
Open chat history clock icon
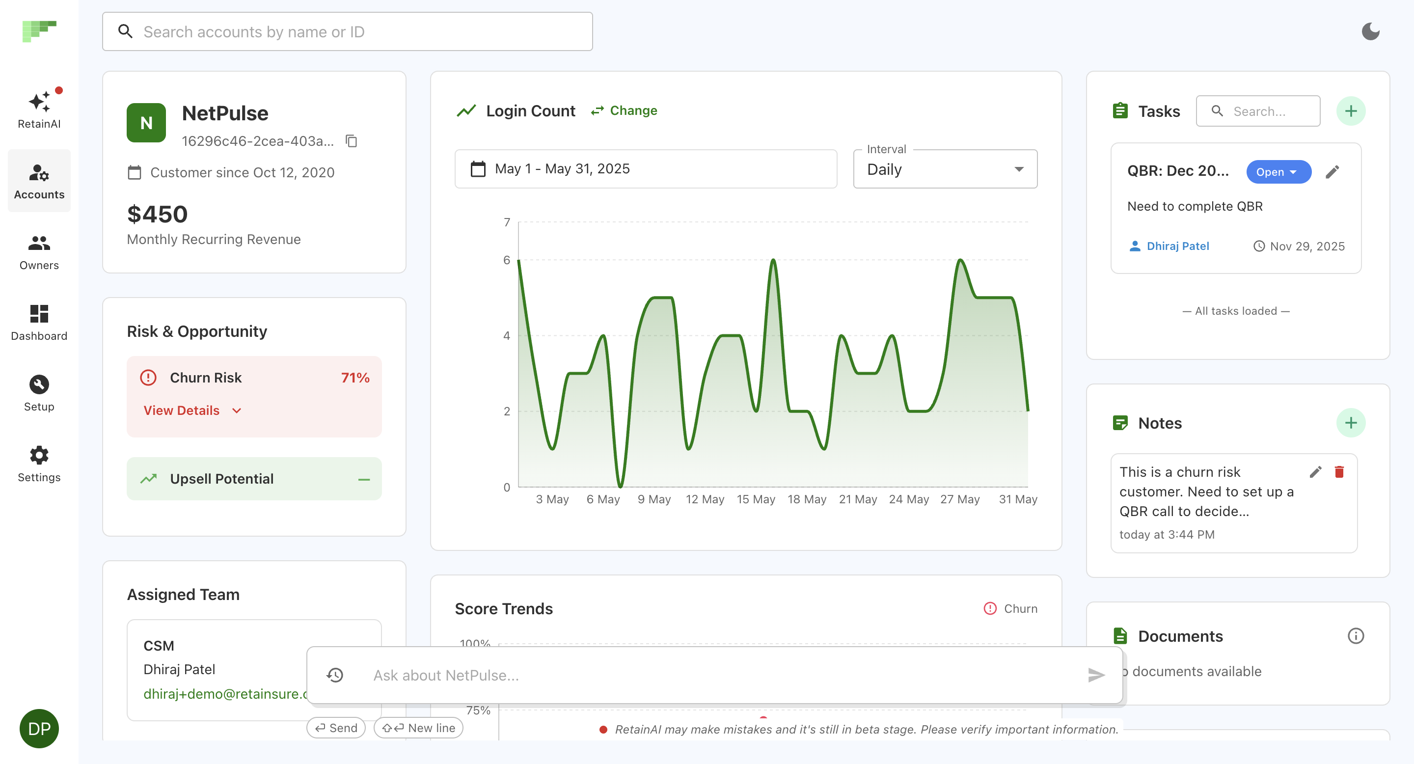pyautogui.click(x=335, y=675)
